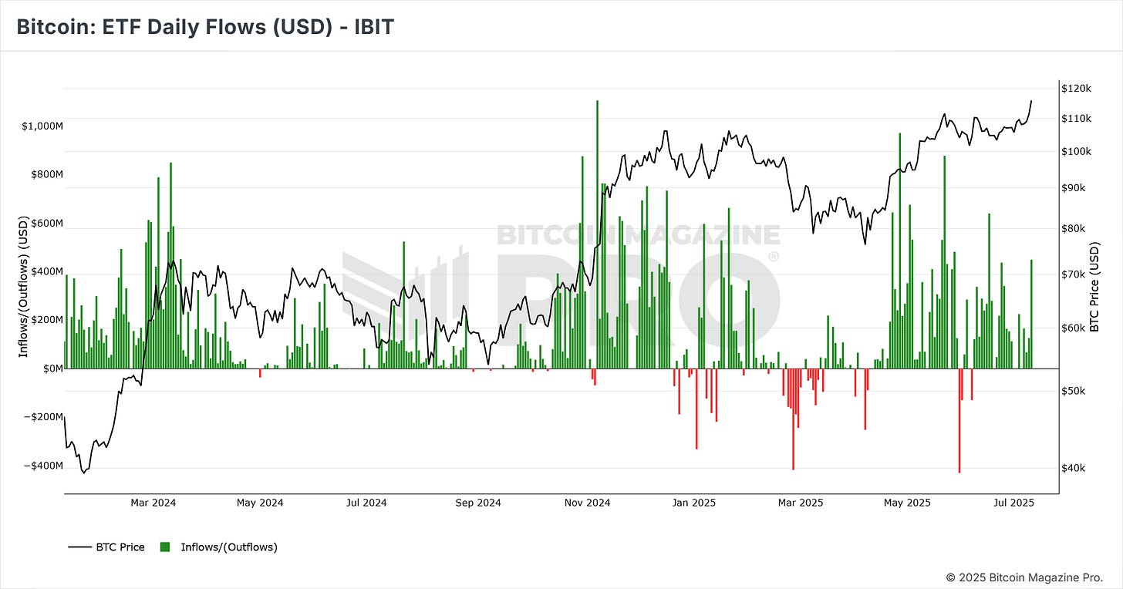Click the 'Jul 2025' x-axis label
Image resolution: width=1123 pixels, height=589 pixels.
point(1013,503)
